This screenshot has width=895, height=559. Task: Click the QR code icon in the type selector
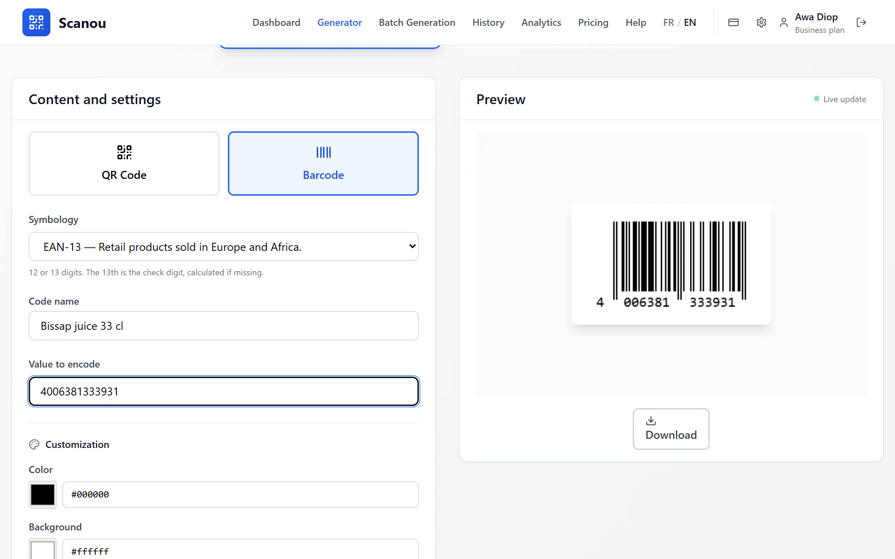click(124, 152)
